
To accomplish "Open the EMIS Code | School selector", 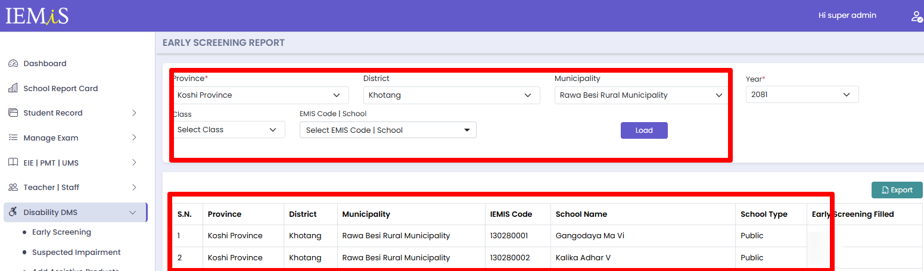I will click(388, 130).
